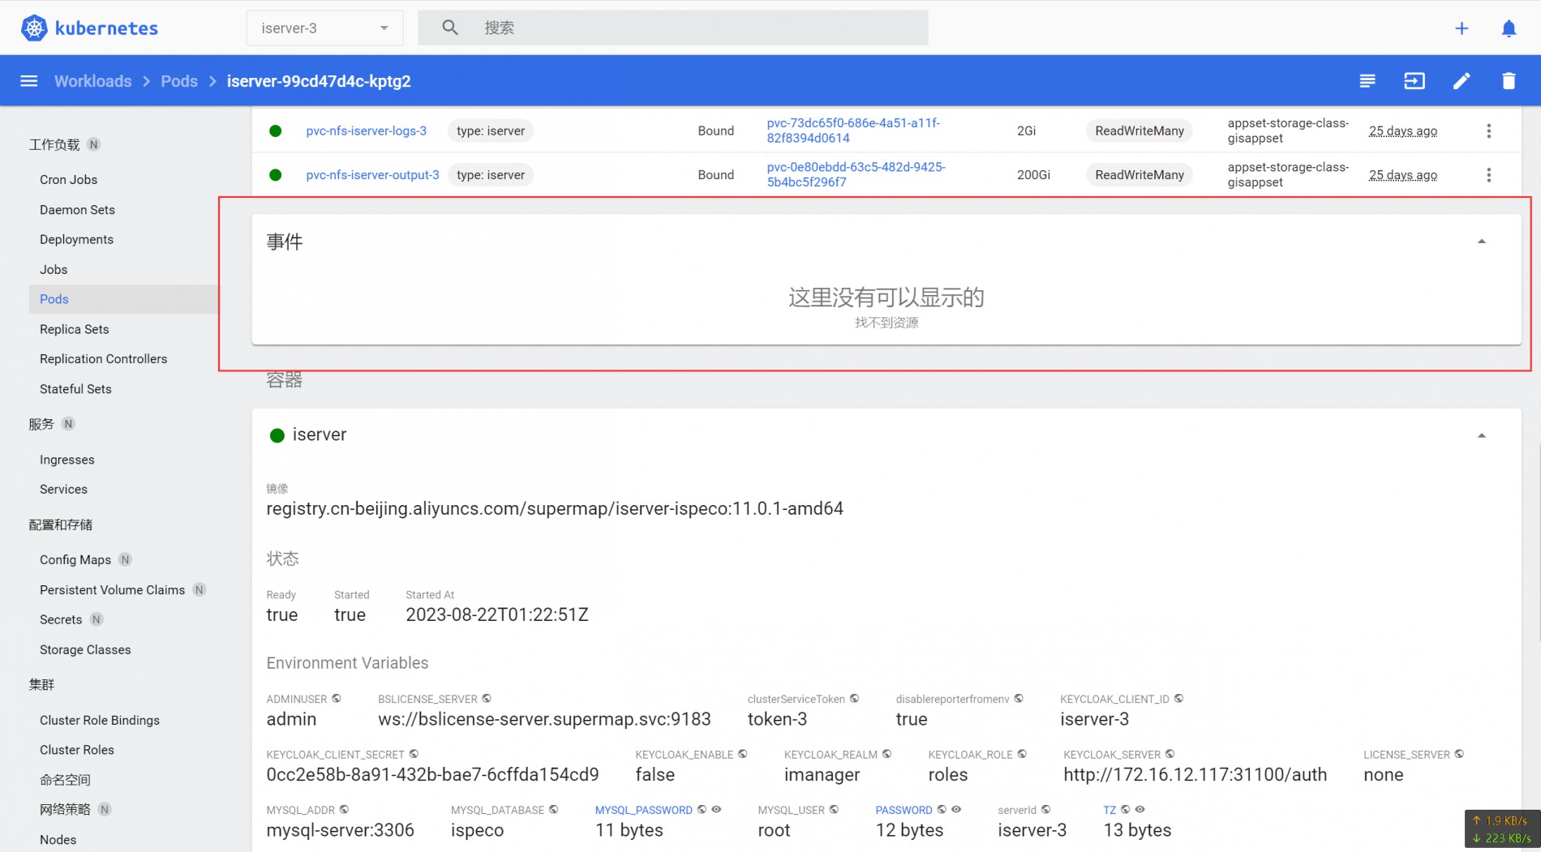Open Stateful Sets in sidebar

pos(75,388)
